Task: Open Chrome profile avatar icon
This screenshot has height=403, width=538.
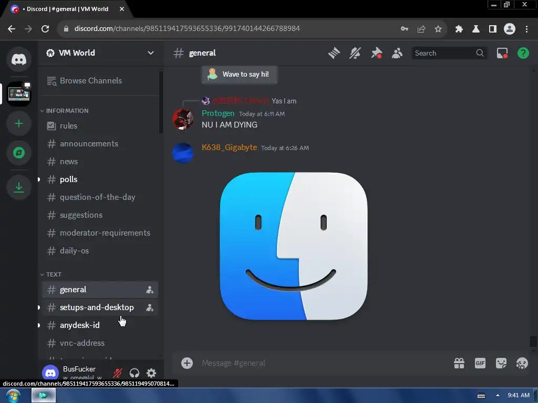Action: click(x=509, y=29)
